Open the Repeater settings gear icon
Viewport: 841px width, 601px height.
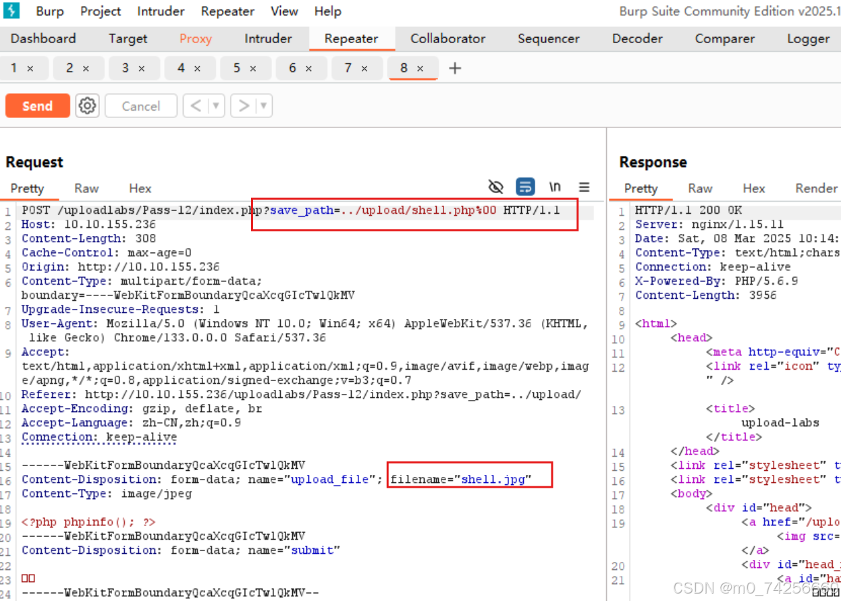point(87,105)
